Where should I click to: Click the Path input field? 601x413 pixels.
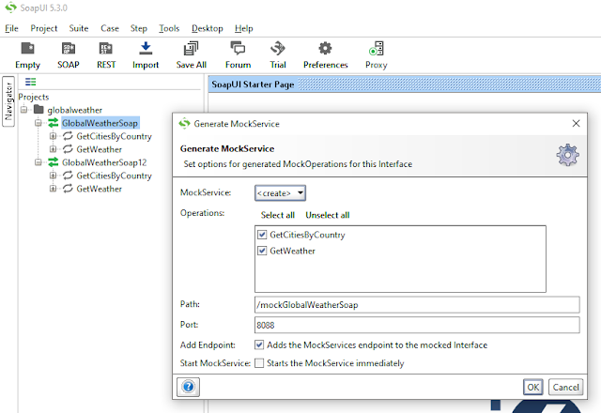pos(417,304)
